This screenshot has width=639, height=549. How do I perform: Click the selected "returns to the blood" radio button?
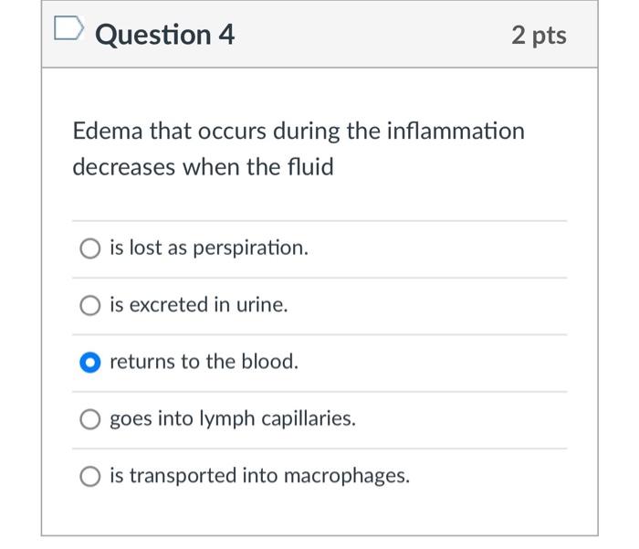click(90, 363)
